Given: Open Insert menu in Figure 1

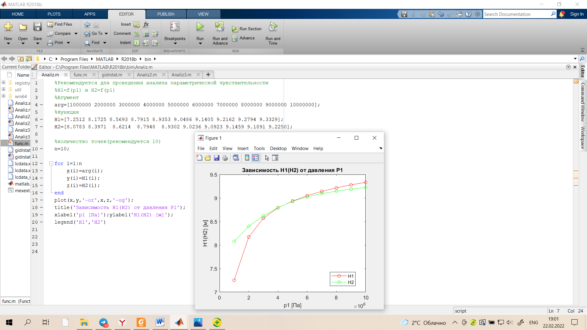Looking at the screenshot, I should (243, 148).
